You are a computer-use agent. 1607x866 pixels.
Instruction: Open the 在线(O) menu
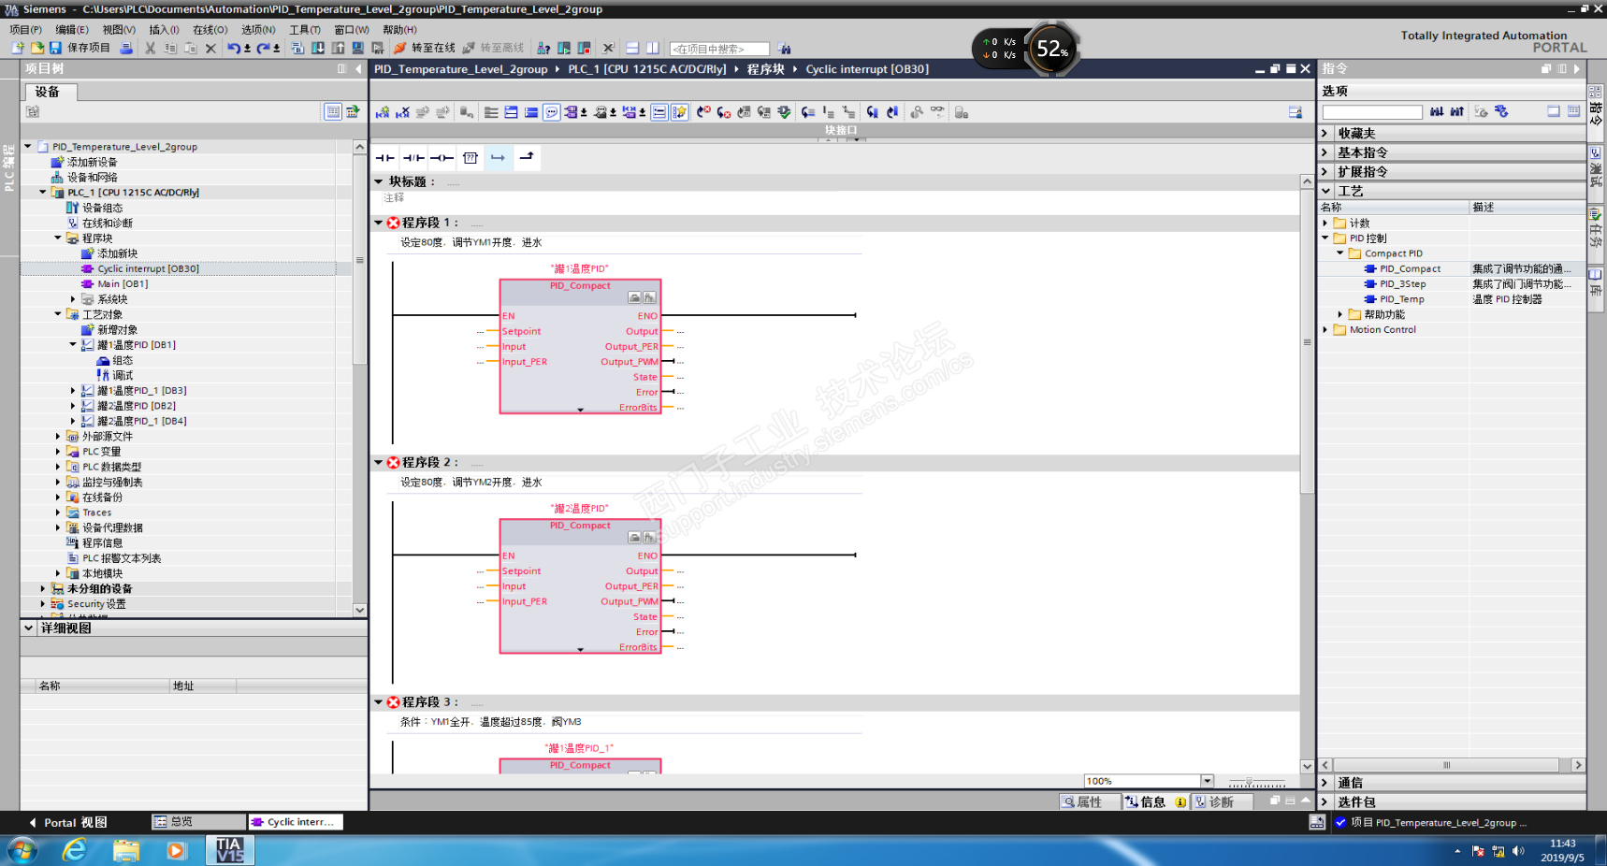coord(210,30)
